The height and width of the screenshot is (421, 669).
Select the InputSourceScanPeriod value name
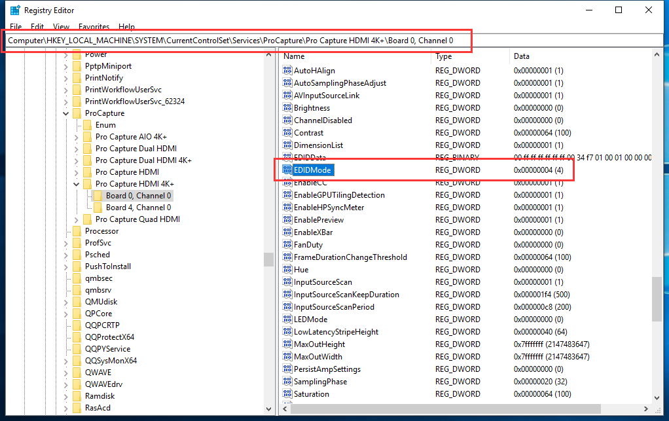pos(334,306)
